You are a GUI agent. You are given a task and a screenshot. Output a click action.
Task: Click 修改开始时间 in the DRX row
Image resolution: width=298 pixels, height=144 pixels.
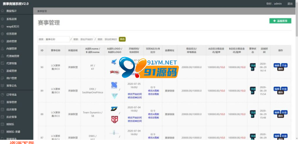click(134, 94)
